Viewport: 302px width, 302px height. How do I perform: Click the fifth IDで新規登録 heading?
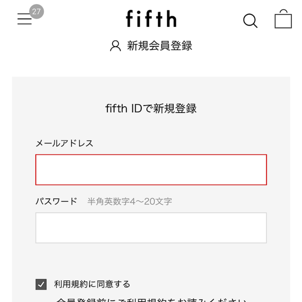pos(151,108)
